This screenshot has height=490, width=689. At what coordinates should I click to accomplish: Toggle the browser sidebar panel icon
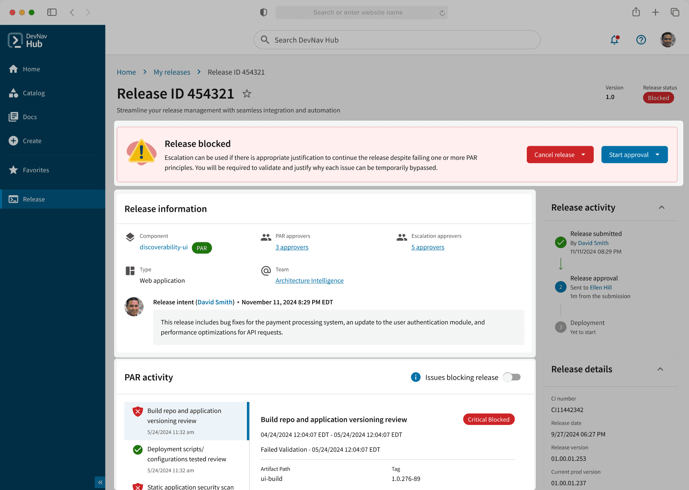point(52,12)
